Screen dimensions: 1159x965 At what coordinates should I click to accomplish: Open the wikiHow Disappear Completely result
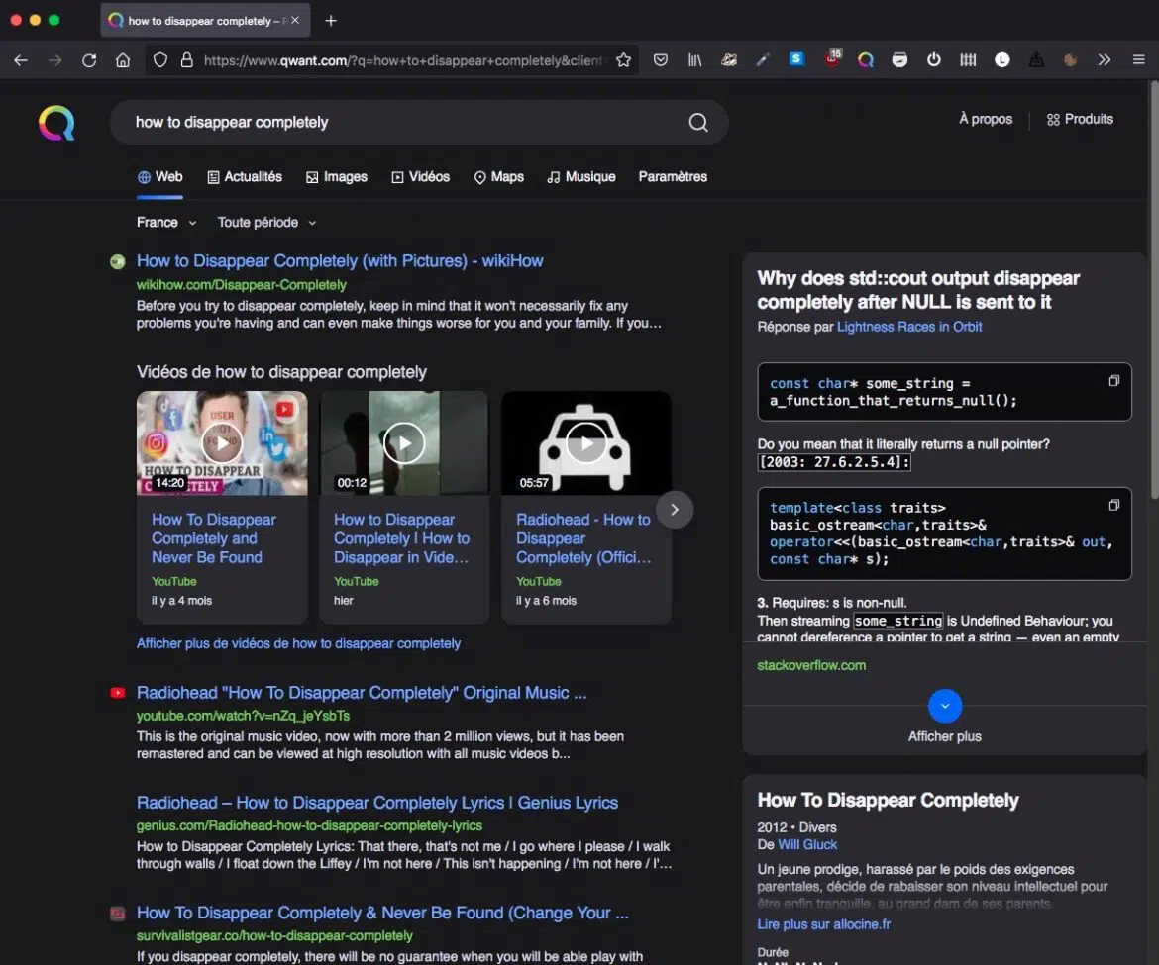point(340,261)
